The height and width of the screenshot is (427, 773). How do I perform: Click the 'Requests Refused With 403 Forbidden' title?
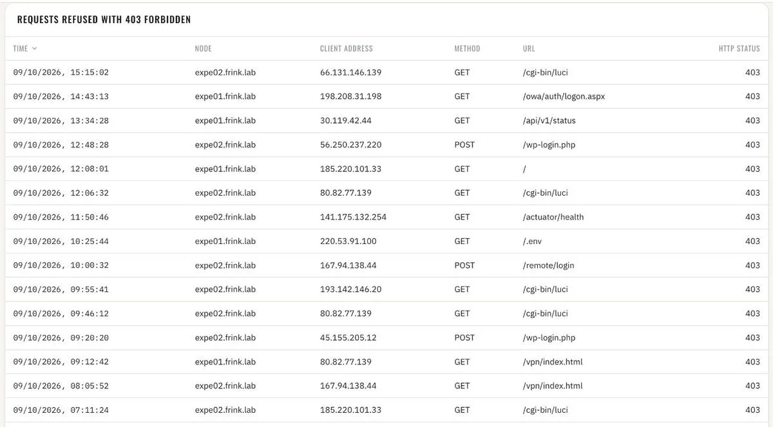(x=104, y=19)
